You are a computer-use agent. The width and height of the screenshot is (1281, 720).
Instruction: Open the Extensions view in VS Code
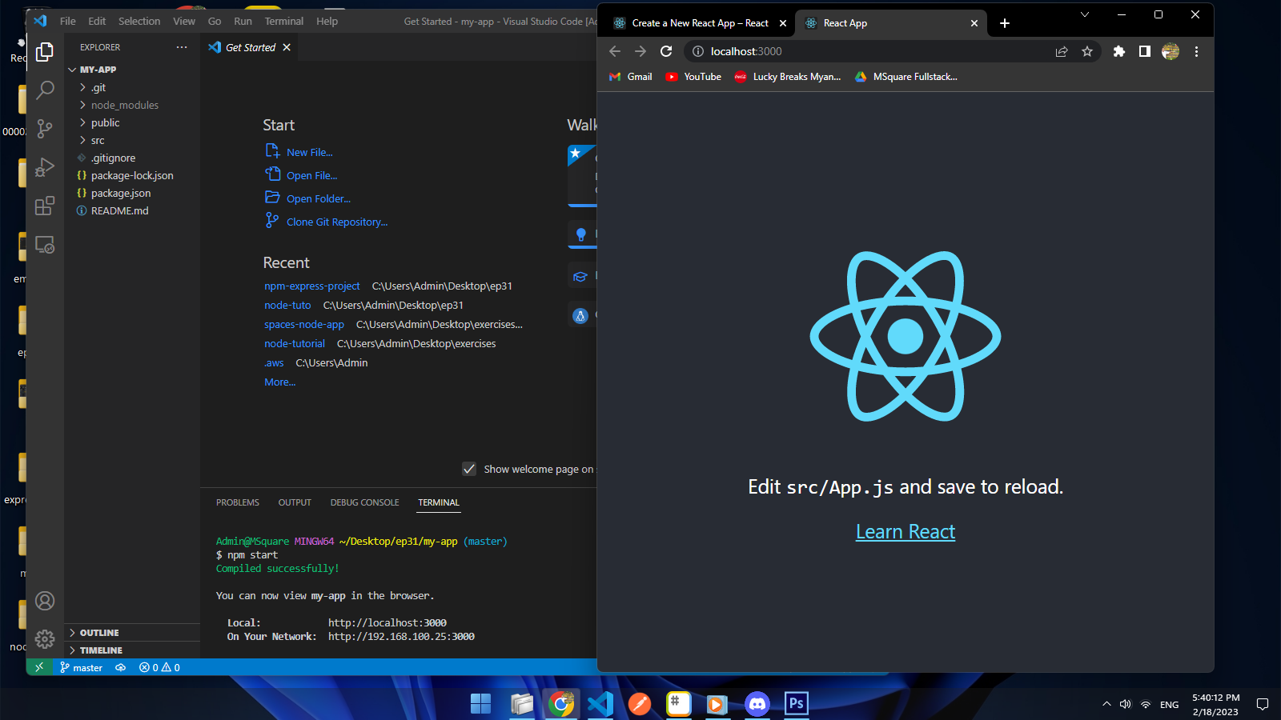[x=45, y=206]
